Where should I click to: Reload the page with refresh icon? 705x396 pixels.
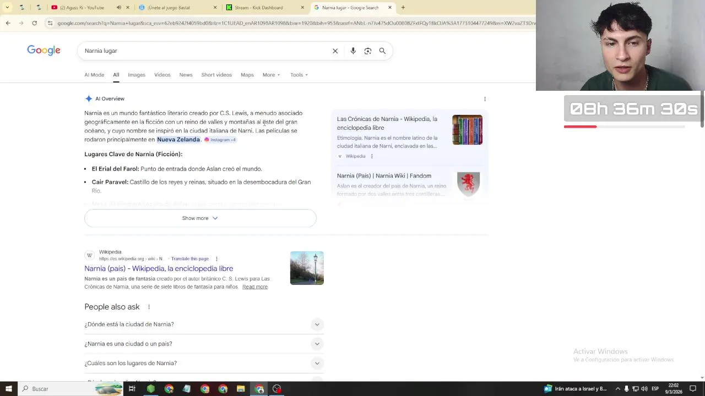34,23
